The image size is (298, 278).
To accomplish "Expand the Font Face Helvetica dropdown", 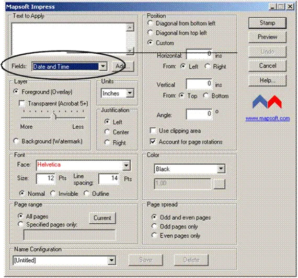I will (126, 165).
